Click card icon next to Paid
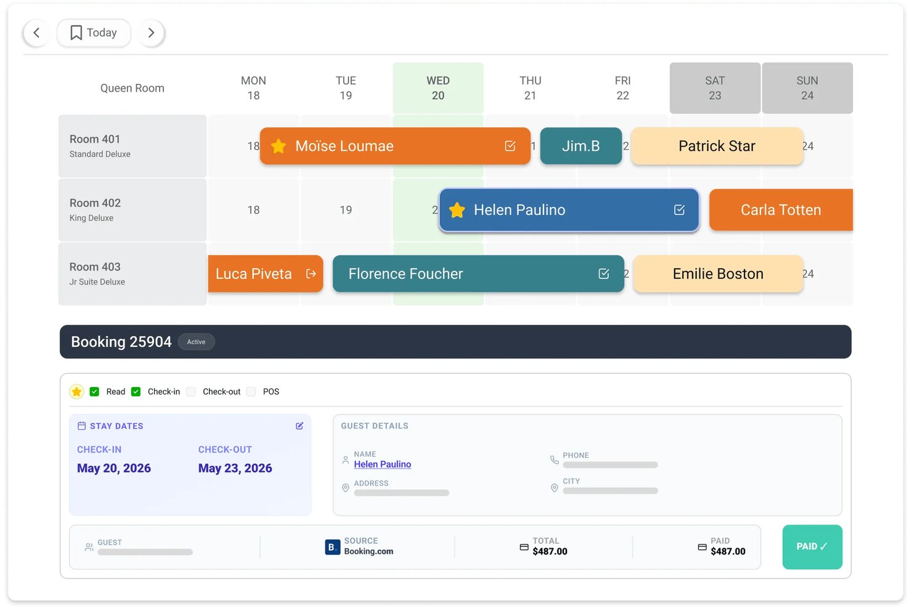Image resolution: width=912 pixels, height=608 pixels. pos(702,547)
